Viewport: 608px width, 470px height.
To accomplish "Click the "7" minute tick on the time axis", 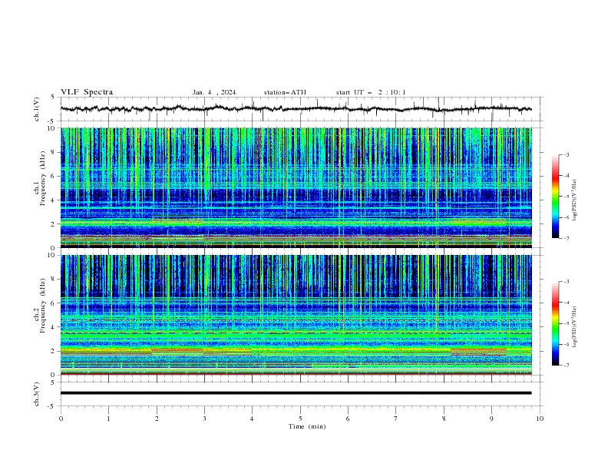I will 396,419.
